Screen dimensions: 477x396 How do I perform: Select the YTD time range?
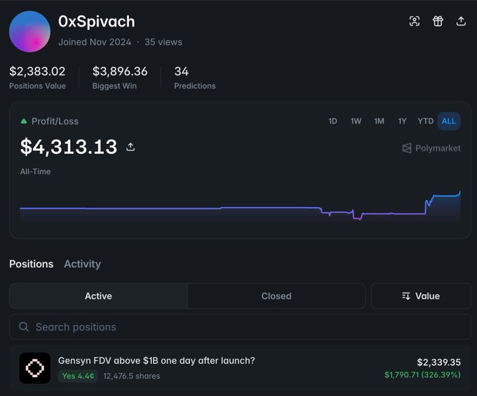(425, 121)
